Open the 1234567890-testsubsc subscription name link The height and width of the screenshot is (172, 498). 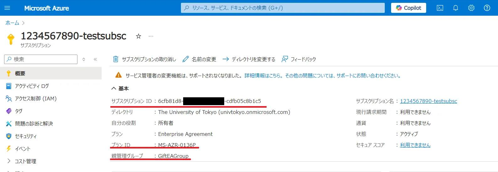click(x=428, y=101)
